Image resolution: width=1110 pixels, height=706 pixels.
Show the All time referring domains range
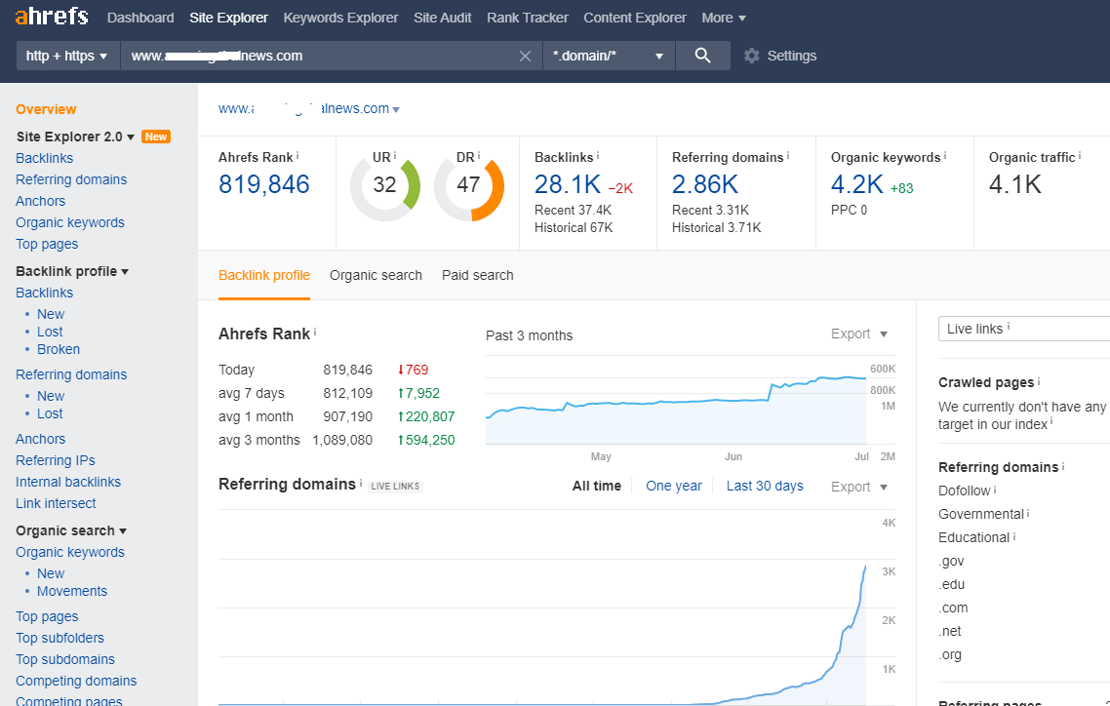(x=597, y=486)
